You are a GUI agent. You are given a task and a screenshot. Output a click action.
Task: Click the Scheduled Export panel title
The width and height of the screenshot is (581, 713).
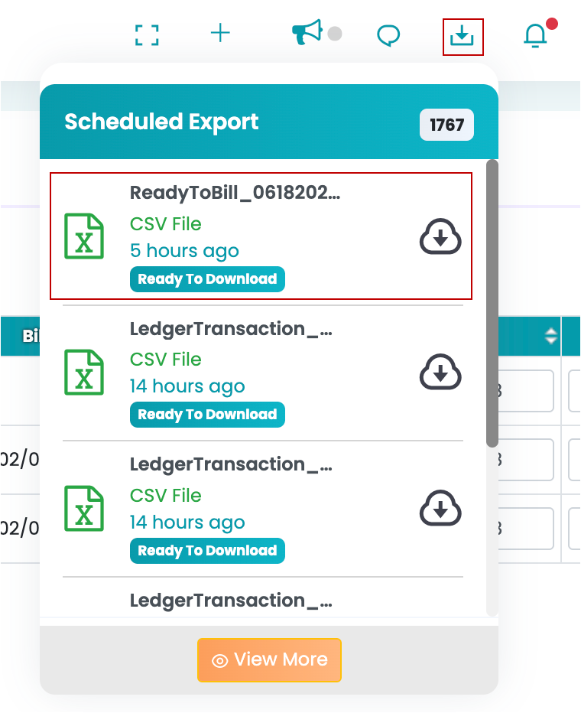pyautogui.click(x=161, y=122)
